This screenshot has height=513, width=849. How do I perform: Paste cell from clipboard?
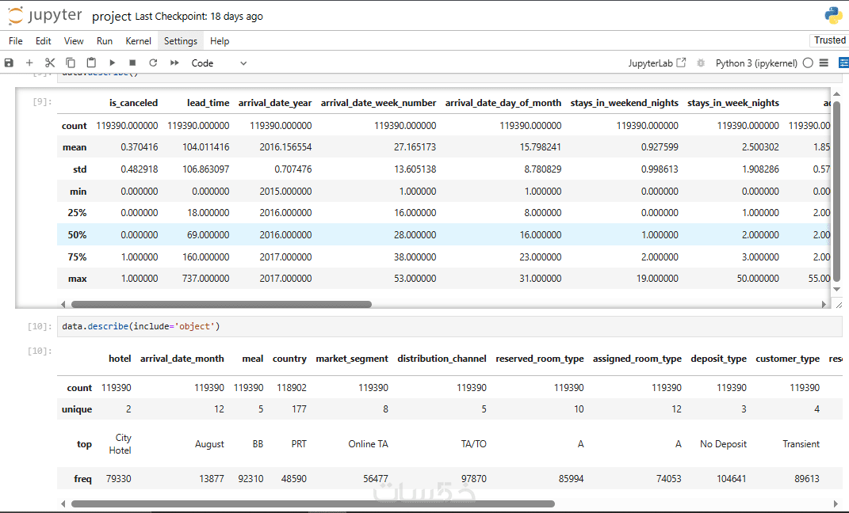pos(91,63)
